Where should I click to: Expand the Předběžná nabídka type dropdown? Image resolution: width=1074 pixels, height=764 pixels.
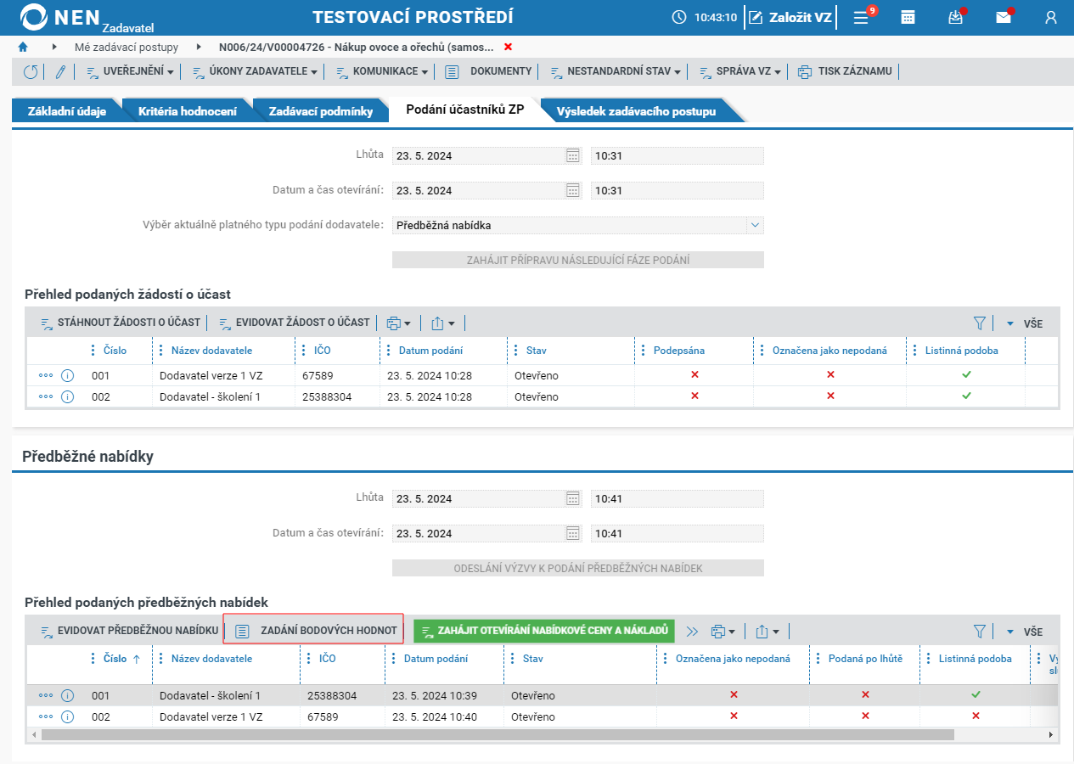(755, 225)
